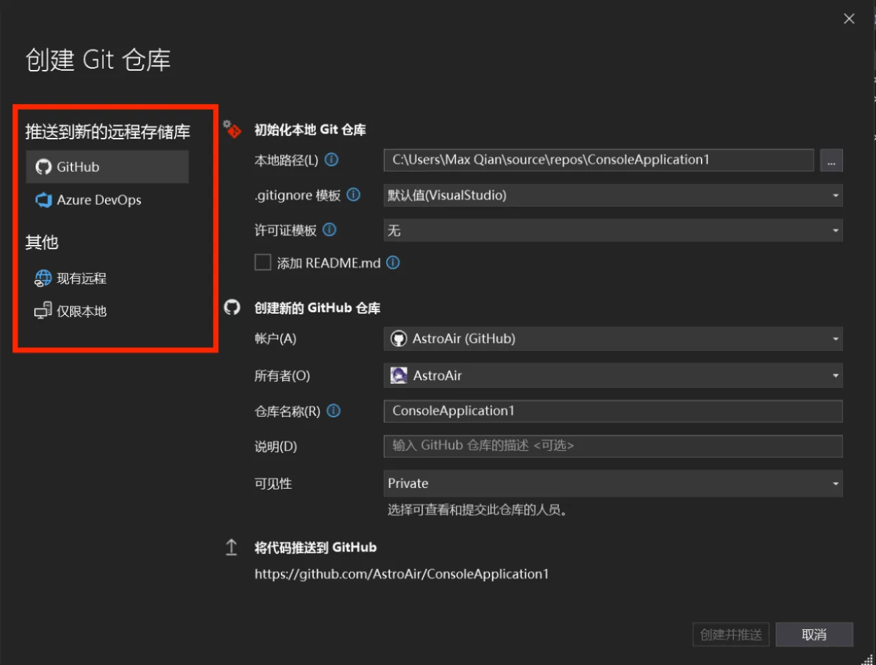Click info icon beside .gitignore 模板
This screenshot has height=665, width=876.
354,195
